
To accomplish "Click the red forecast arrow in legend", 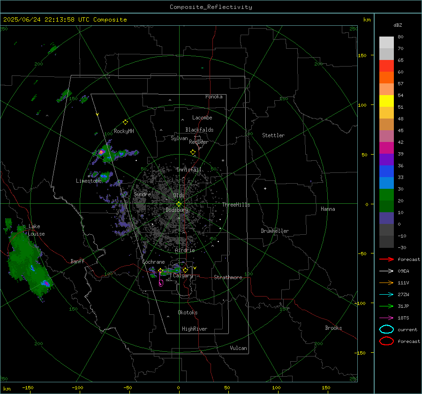I will pos(386,259).
